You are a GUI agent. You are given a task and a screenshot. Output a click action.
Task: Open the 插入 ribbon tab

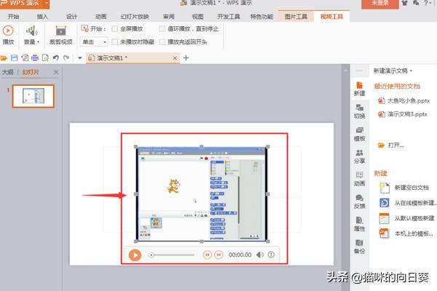point(42,17)
